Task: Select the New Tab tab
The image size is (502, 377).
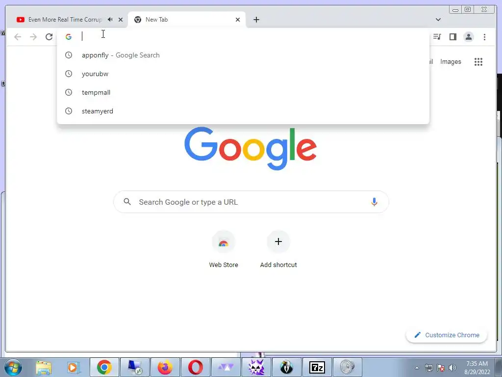Action: pyautogui.click(x=186, y=20)
